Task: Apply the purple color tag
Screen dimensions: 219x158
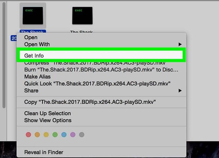Action: click(73, 135)
